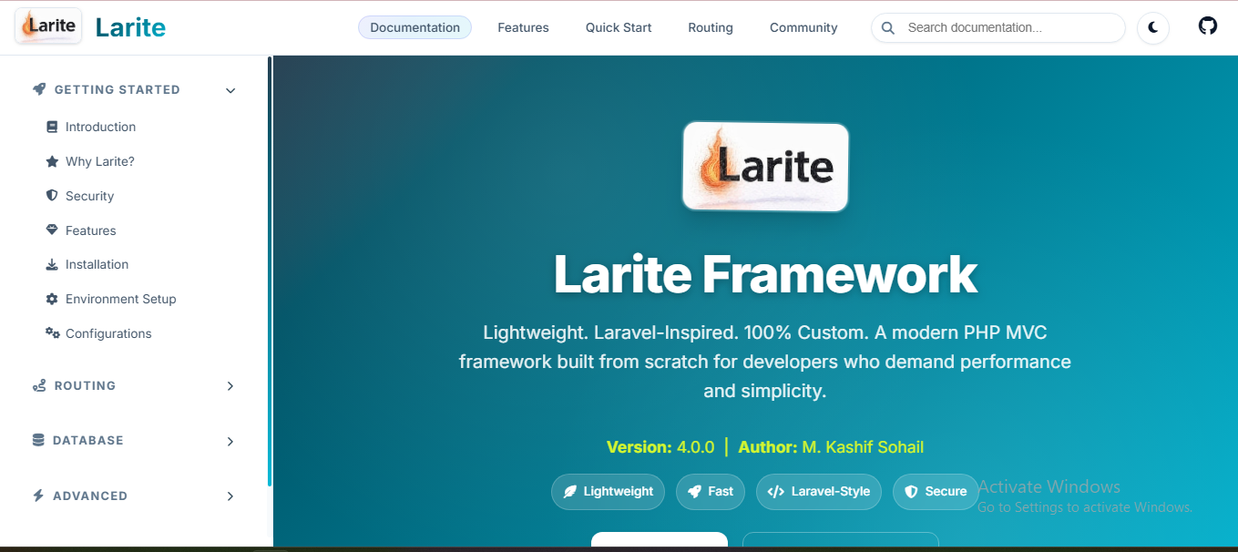
Task: Click the star icon next to Why Larite?
Action: 52,161
